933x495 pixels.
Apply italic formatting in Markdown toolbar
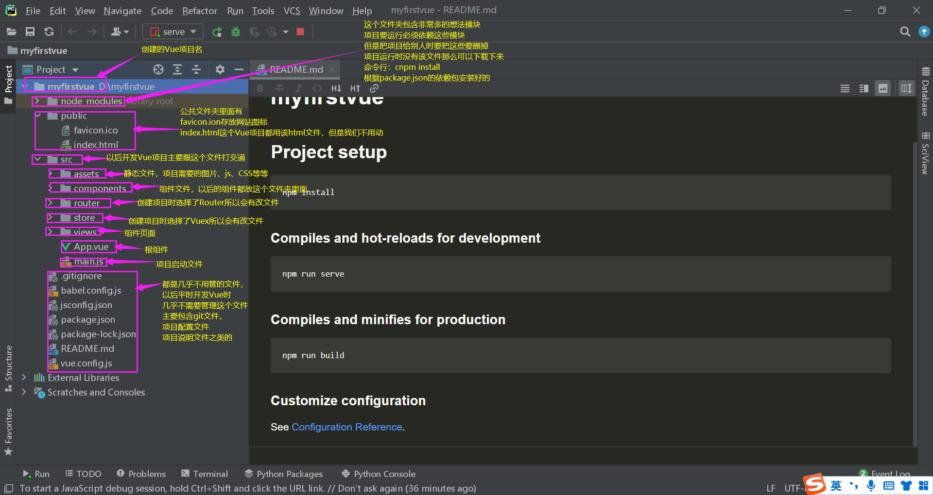pyautogui.click(x=298, y=88)
